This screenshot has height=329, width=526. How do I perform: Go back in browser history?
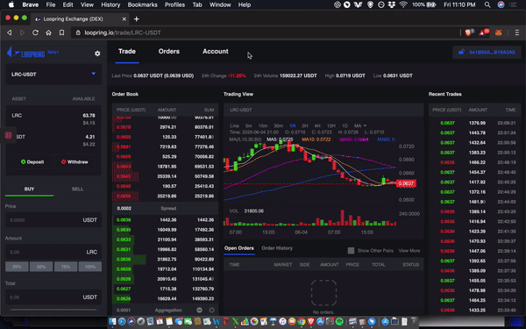pyautogui.click(x=10, y=32)
